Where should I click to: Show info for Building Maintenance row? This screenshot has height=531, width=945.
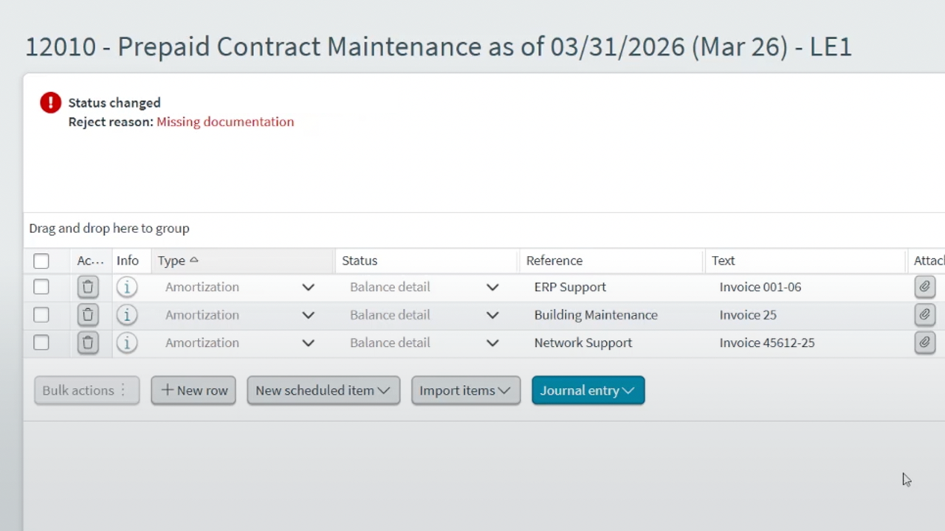click(127, 315)
